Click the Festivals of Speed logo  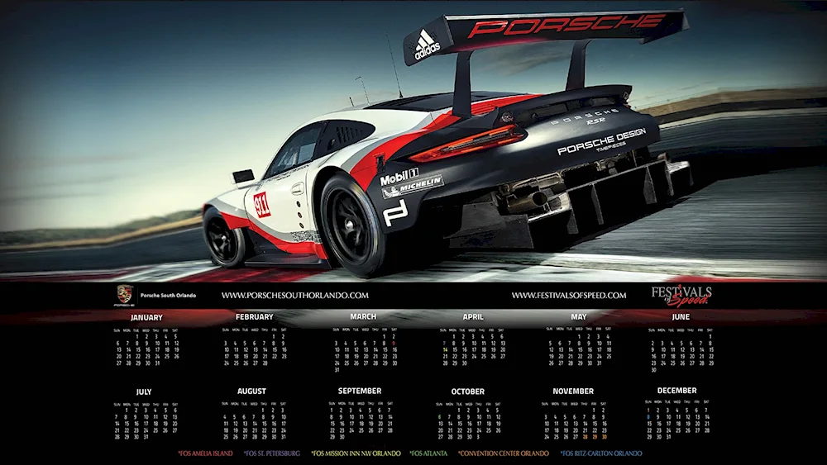pyautogui.click(x=681, y=295)
